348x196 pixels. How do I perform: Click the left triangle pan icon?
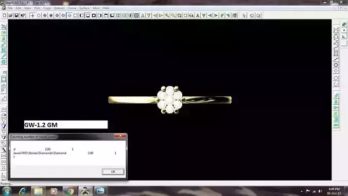click(155, 15)
